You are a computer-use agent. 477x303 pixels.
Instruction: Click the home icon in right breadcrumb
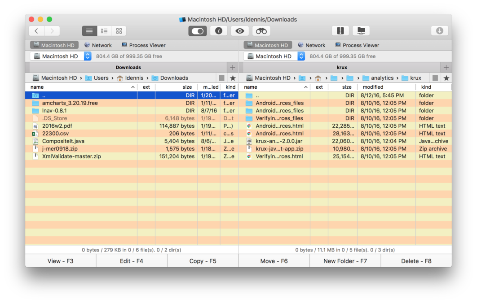(318, 78)
